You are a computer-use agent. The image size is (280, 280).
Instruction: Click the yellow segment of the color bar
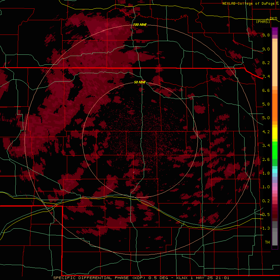[x=275, y=133]
